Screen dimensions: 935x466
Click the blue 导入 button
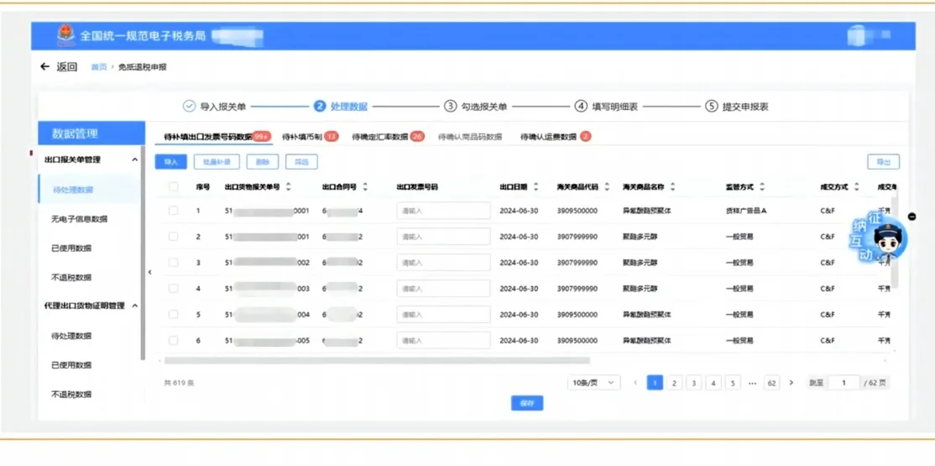170,162
